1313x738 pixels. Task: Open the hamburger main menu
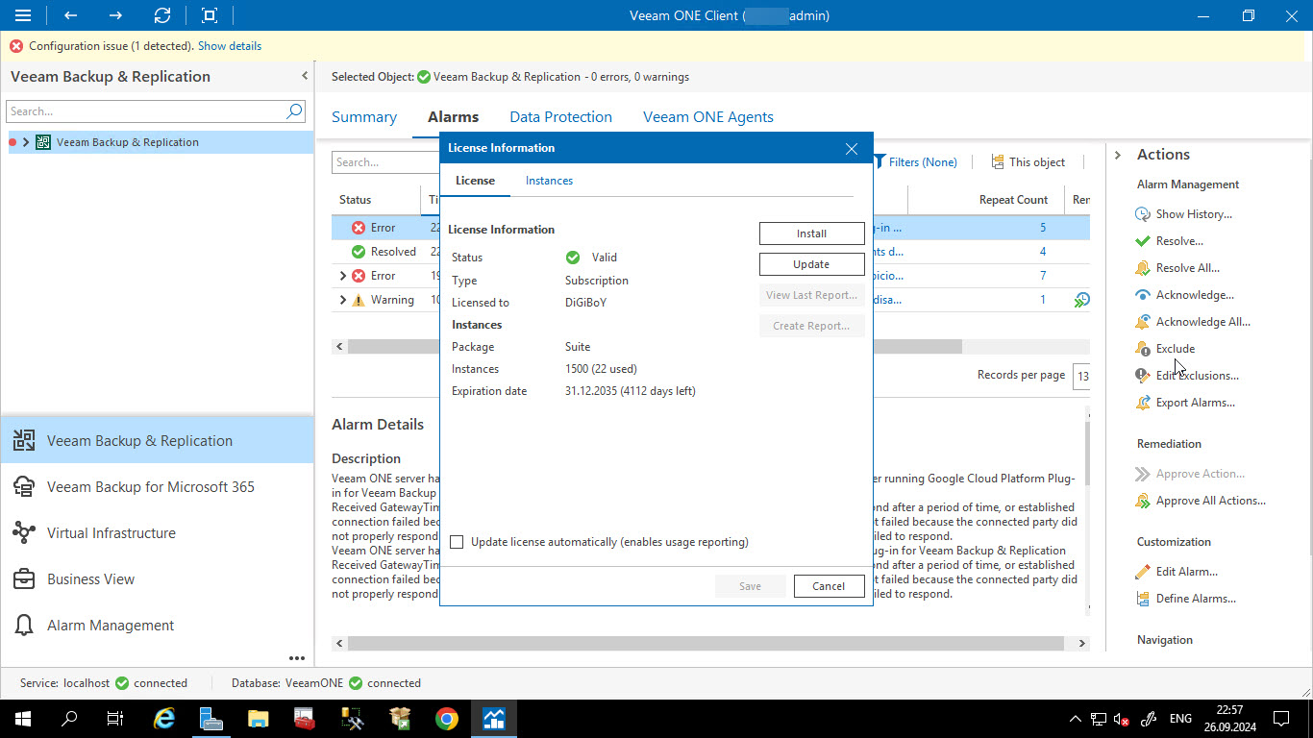tap(23, 15)
